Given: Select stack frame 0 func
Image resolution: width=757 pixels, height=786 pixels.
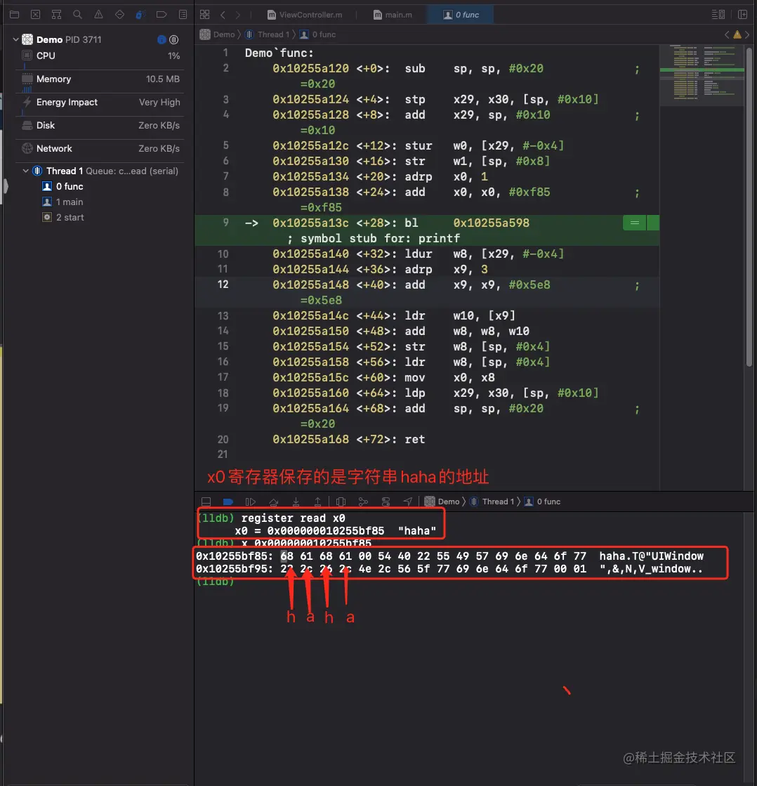Looking at the screenshot, I should pos(62,186).
